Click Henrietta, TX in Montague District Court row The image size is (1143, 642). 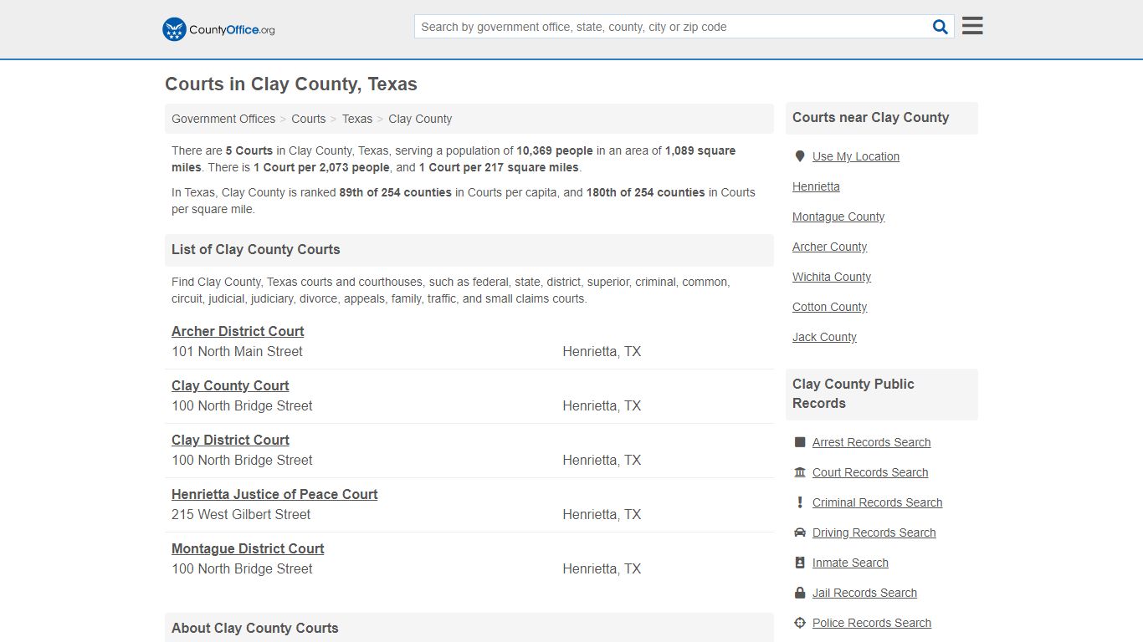tap(602, 568)
